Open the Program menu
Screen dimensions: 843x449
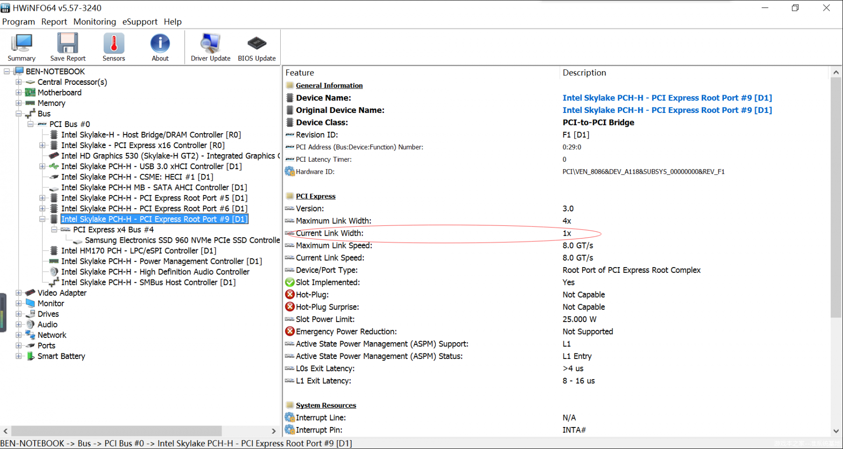pos(18,22)
